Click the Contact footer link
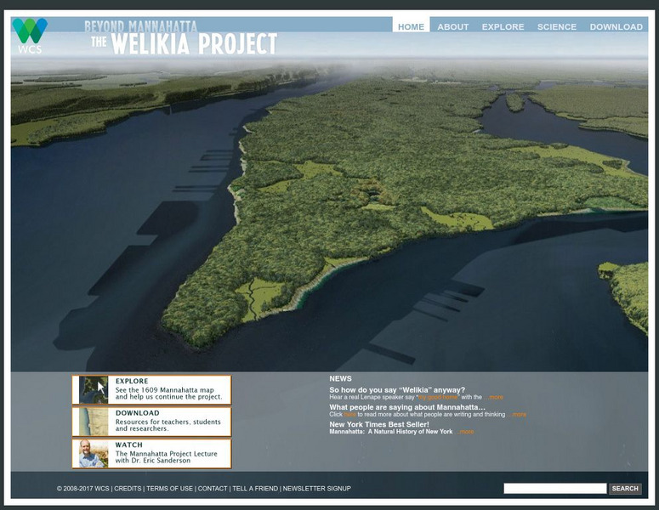The width and height of the screenshot is (659, 510). [x=213, y=489]
